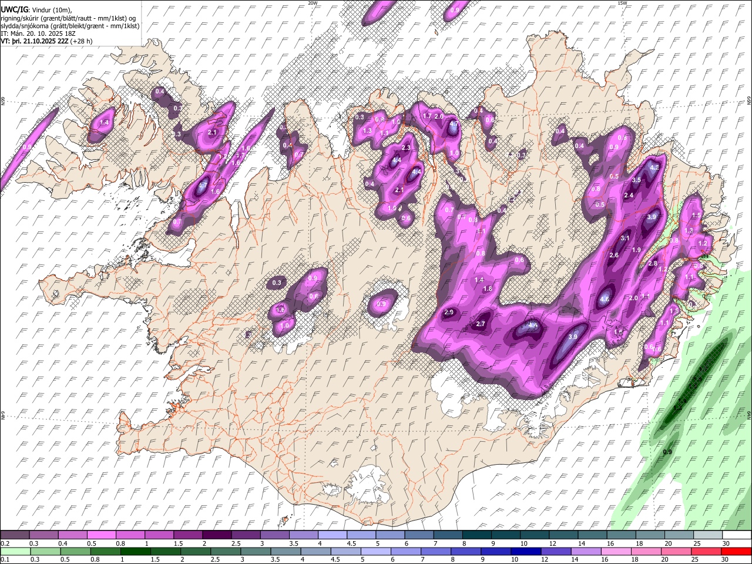This screenshot has width=752, height=564.
Task: Click the black '0.9' label in the green rain band
Action: coord(667,452)
